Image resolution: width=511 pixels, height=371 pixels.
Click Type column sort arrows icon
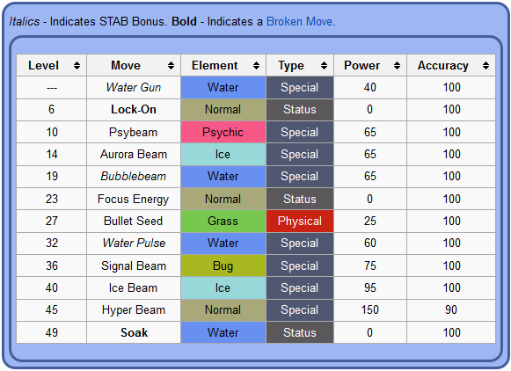pyautogui.click(x=324, y=65)
